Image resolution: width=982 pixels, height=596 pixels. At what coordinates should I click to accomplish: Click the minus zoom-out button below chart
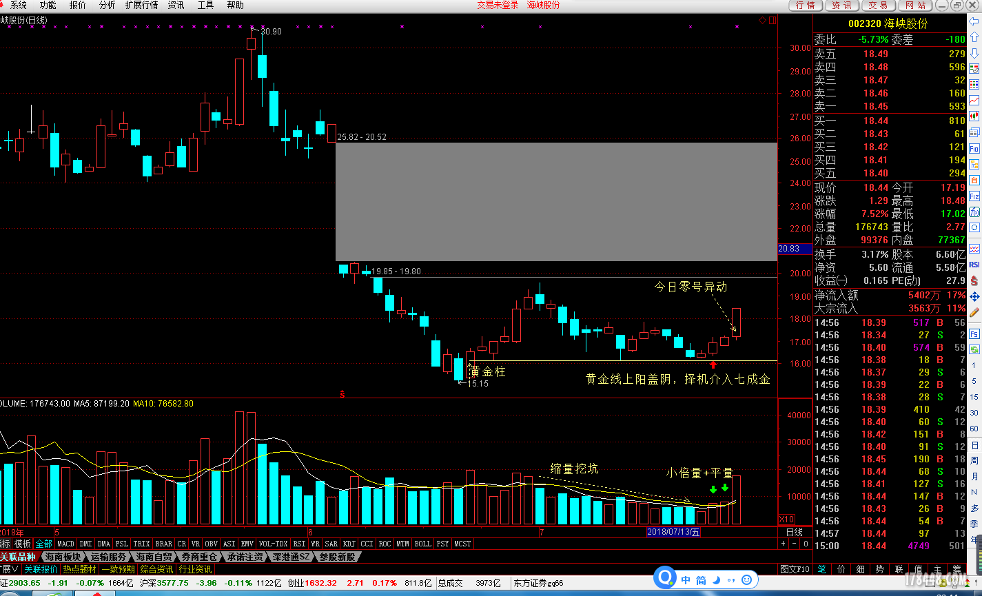[x=794, y=544]
